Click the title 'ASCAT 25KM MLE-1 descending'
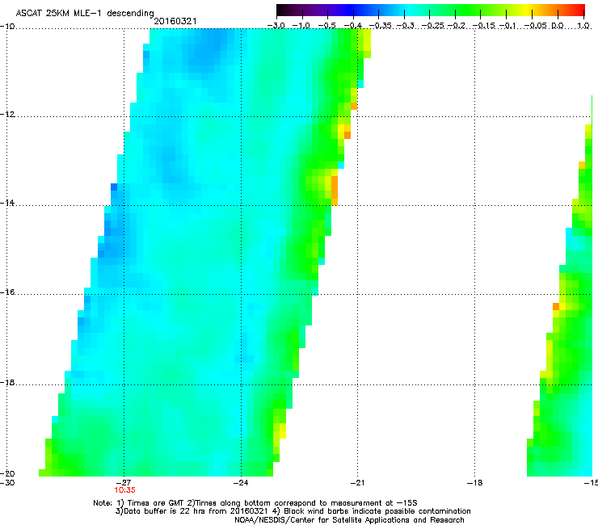 (x=85, y=14)
